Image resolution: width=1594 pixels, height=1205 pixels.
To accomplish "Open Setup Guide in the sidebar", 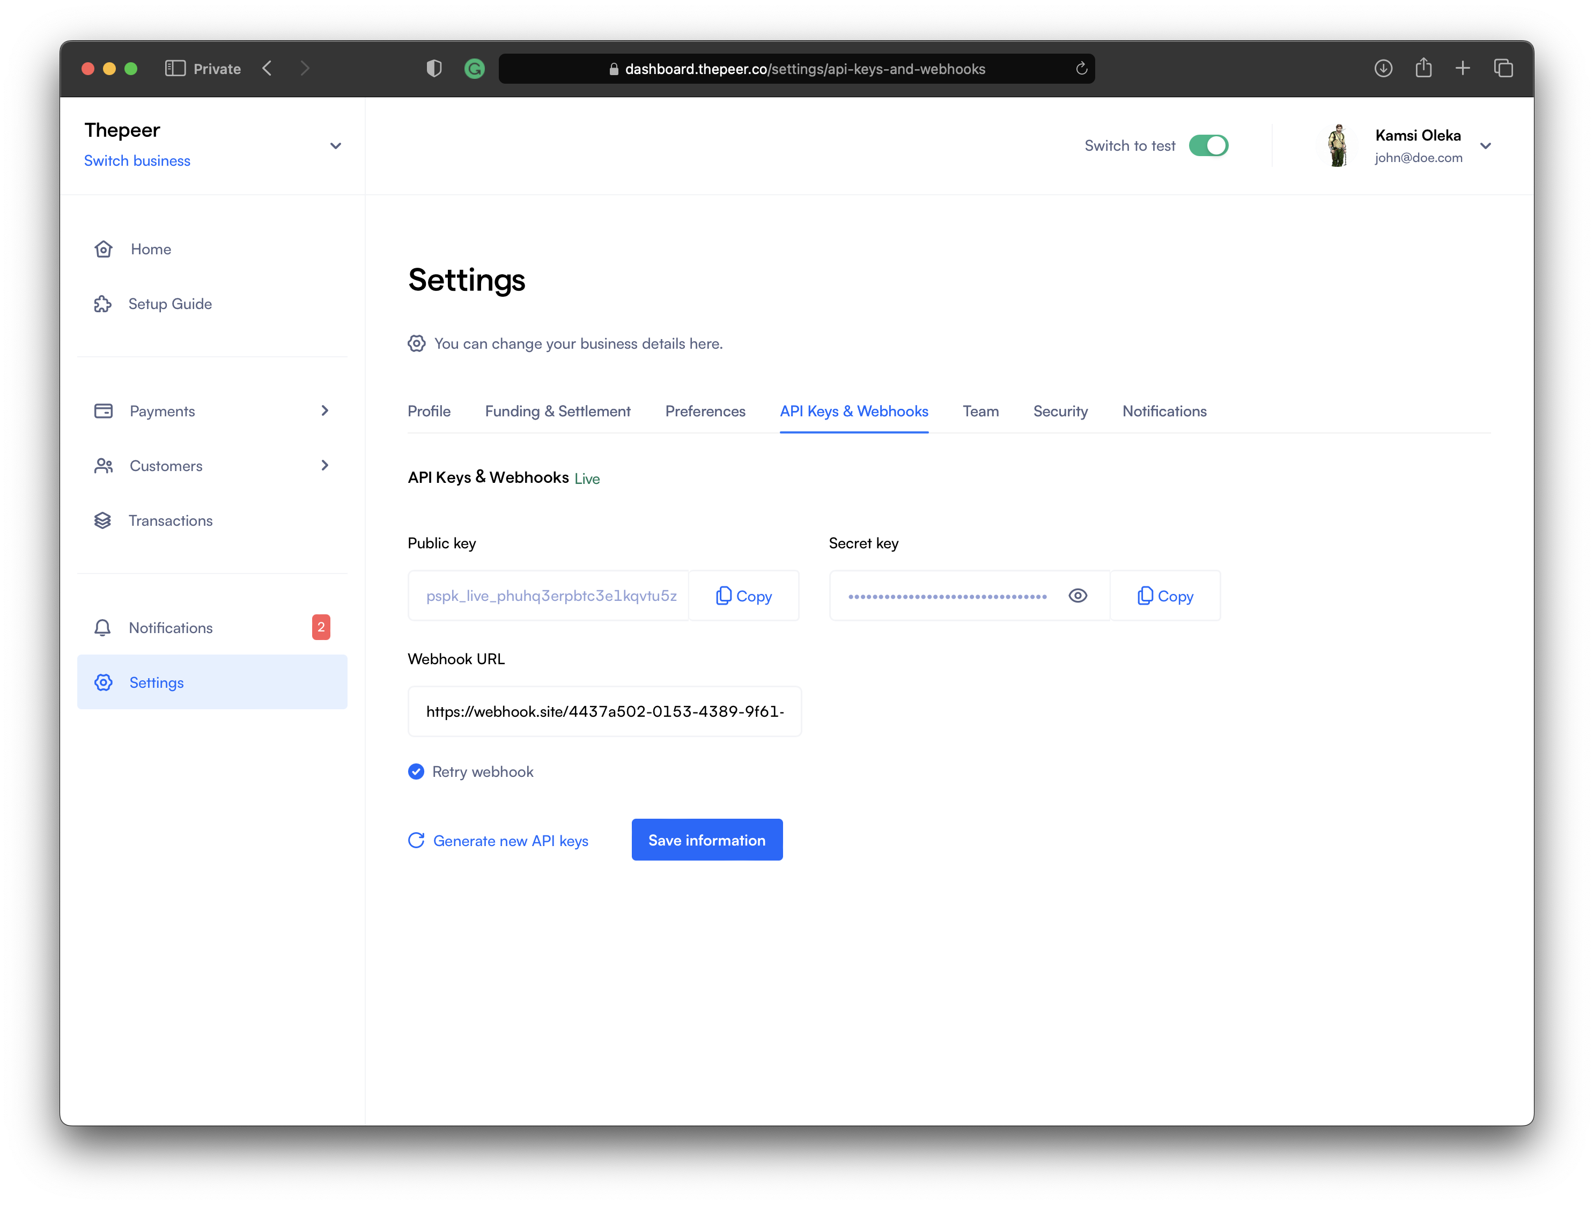I will [212, 304].
